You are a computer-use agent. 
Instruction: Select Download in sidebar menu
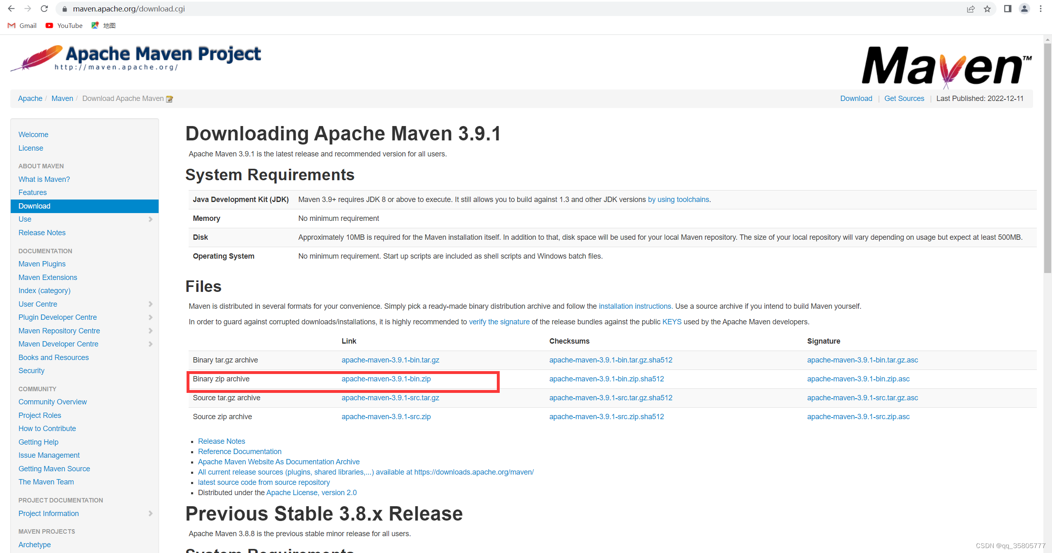35,206
